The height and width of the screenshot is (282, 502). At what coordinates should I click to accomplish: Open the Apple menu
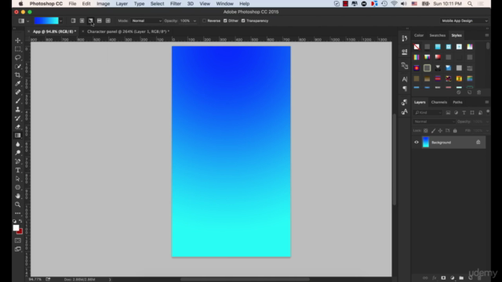click(x=21, y=4)
